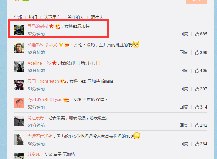This screenshot has width=217, height=159.
Task: Switch to the 认证用户 tab
Action: [x=52, y=17]
